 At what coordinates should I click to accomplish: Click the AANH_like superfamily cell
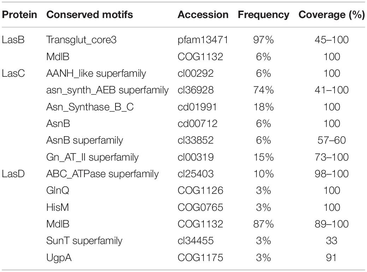(96, 74)
